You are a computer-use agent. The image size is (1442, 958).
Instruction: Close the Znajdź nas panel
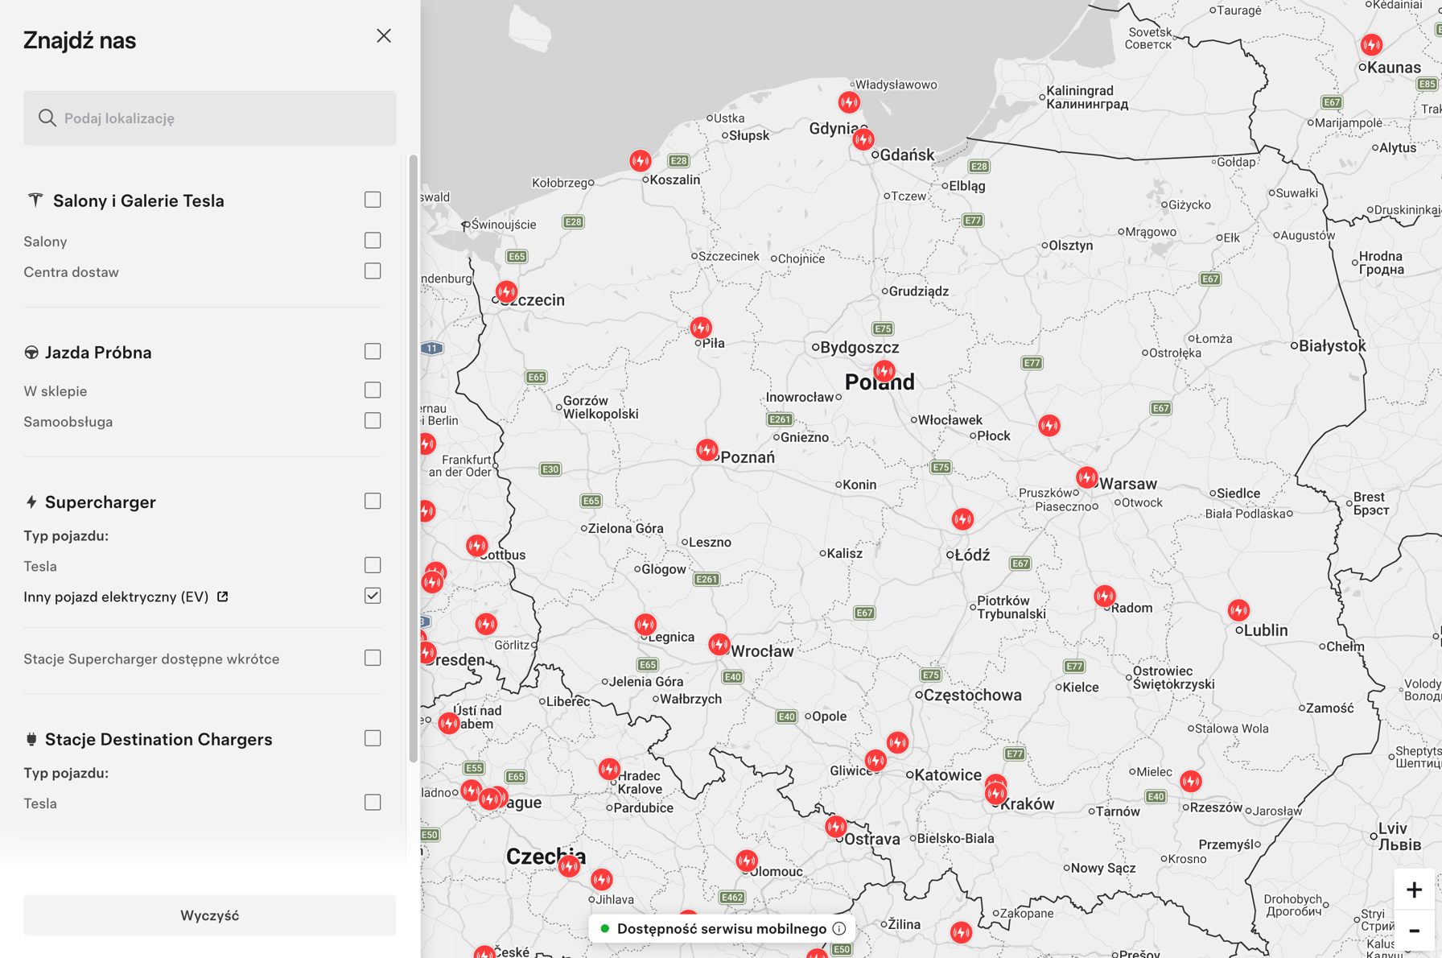(x=384, y=36)
